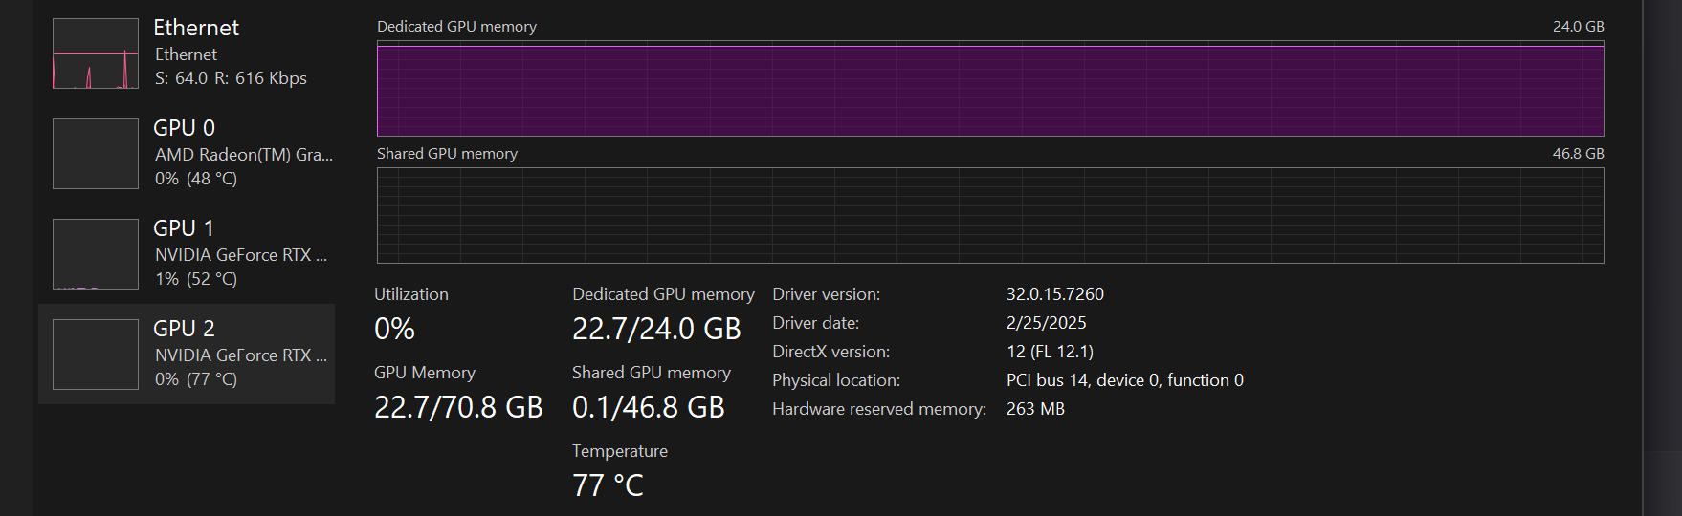Click the Utilization 0% value
The height and width of the screenshot is (516, 1682).
394,330
